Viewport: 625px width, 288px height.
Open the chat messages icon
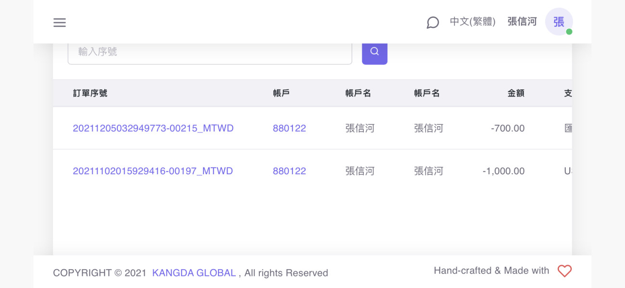point(433,23)
